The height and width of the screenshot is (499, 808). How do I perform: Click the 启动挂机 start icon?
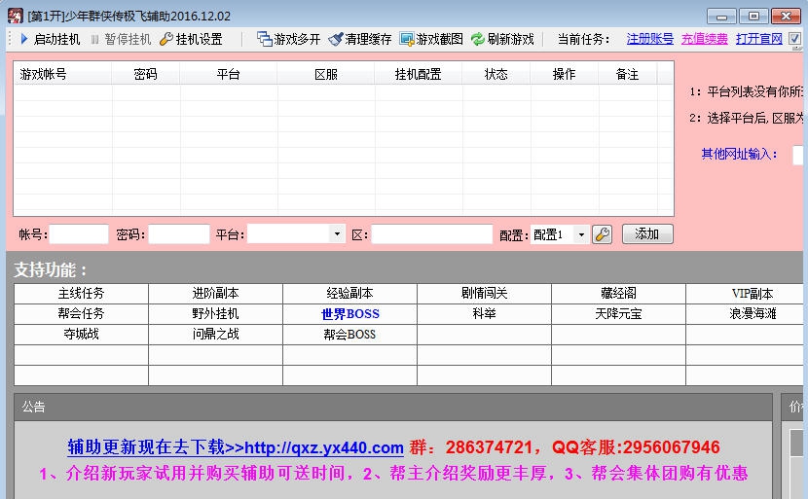24,39
